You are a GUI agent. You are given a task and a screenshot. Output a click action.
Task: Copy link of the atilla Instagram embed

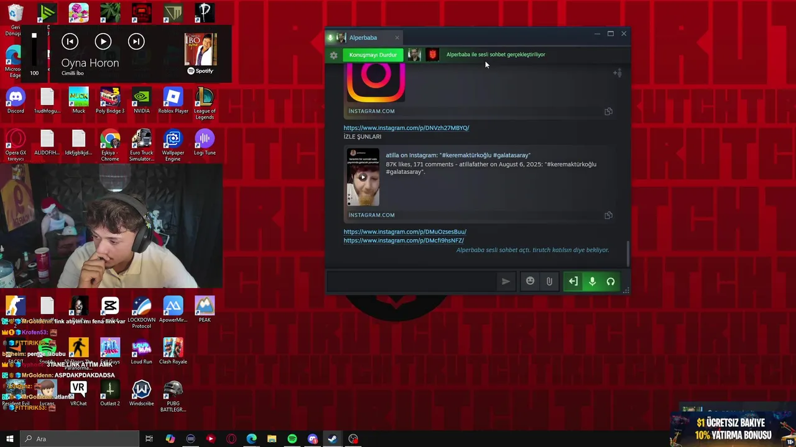[608, 215]
